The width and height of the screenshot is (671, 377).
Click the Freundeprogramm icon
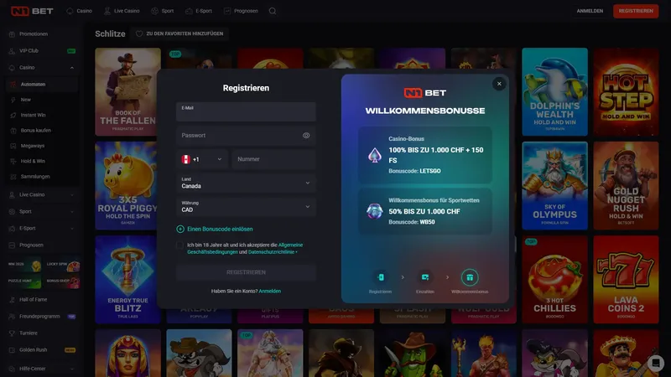click(12, 317)
